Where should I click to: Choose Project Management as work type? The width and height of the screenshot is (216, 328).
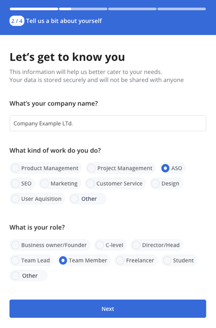pyautogui.click(x=121, y=168)
